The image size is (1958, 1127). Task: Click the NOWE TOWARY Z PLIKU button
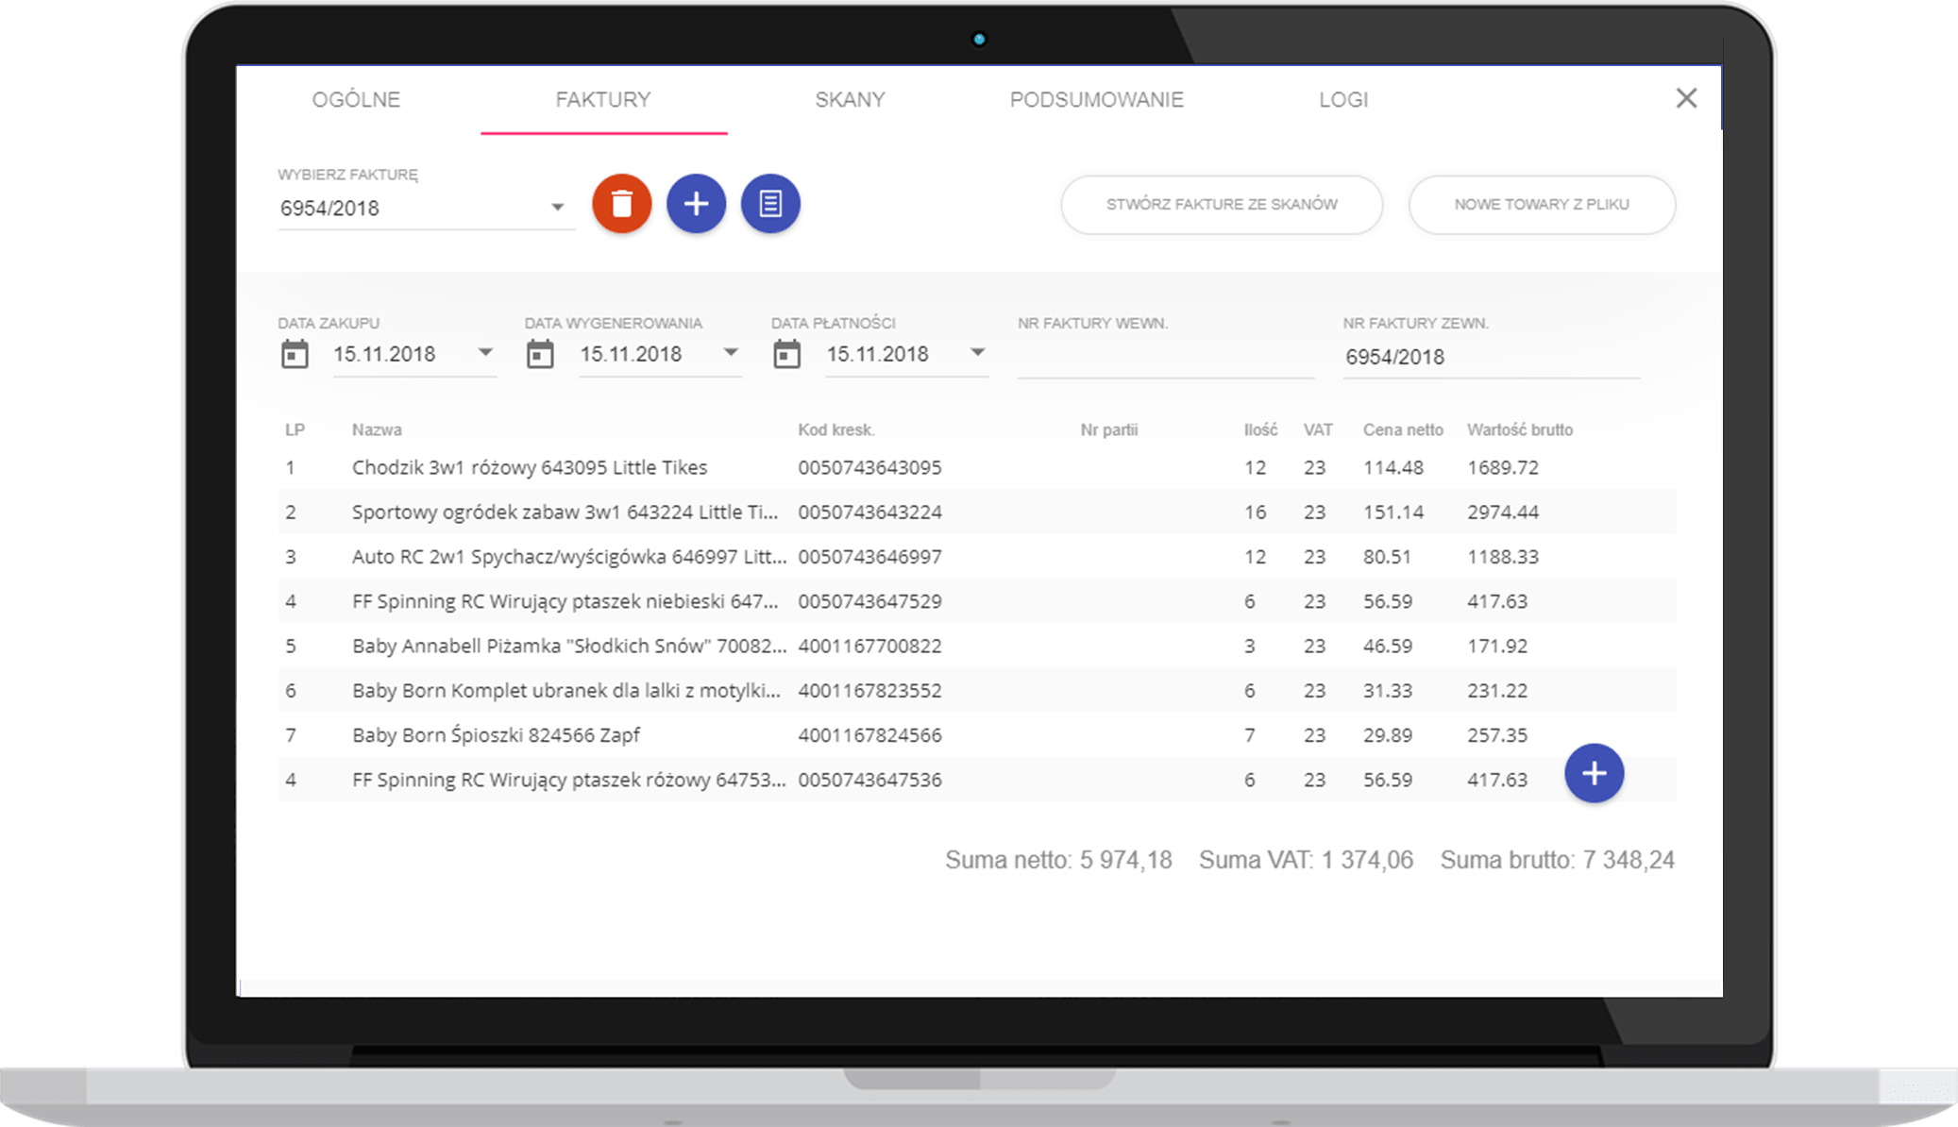tap(1541, 204)
